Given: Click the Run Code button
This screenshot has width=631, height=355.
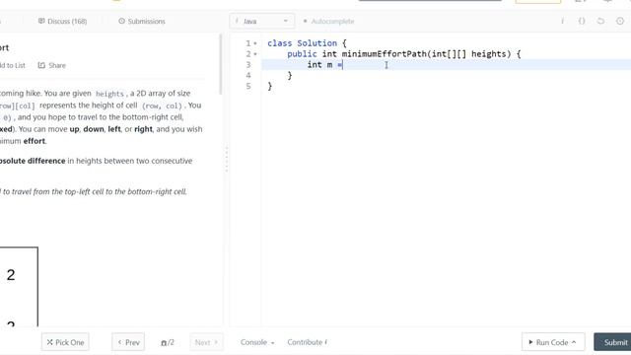Looking at the screenshot, I should 552,342.
